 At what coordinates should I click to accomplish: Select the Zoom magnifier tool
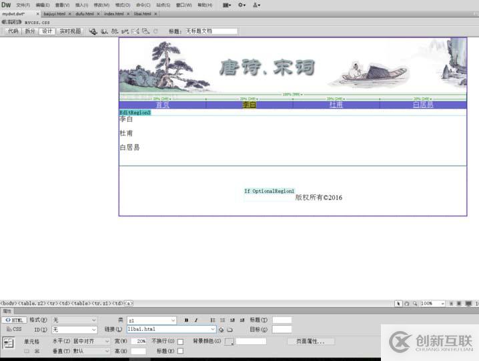(415, 304)
